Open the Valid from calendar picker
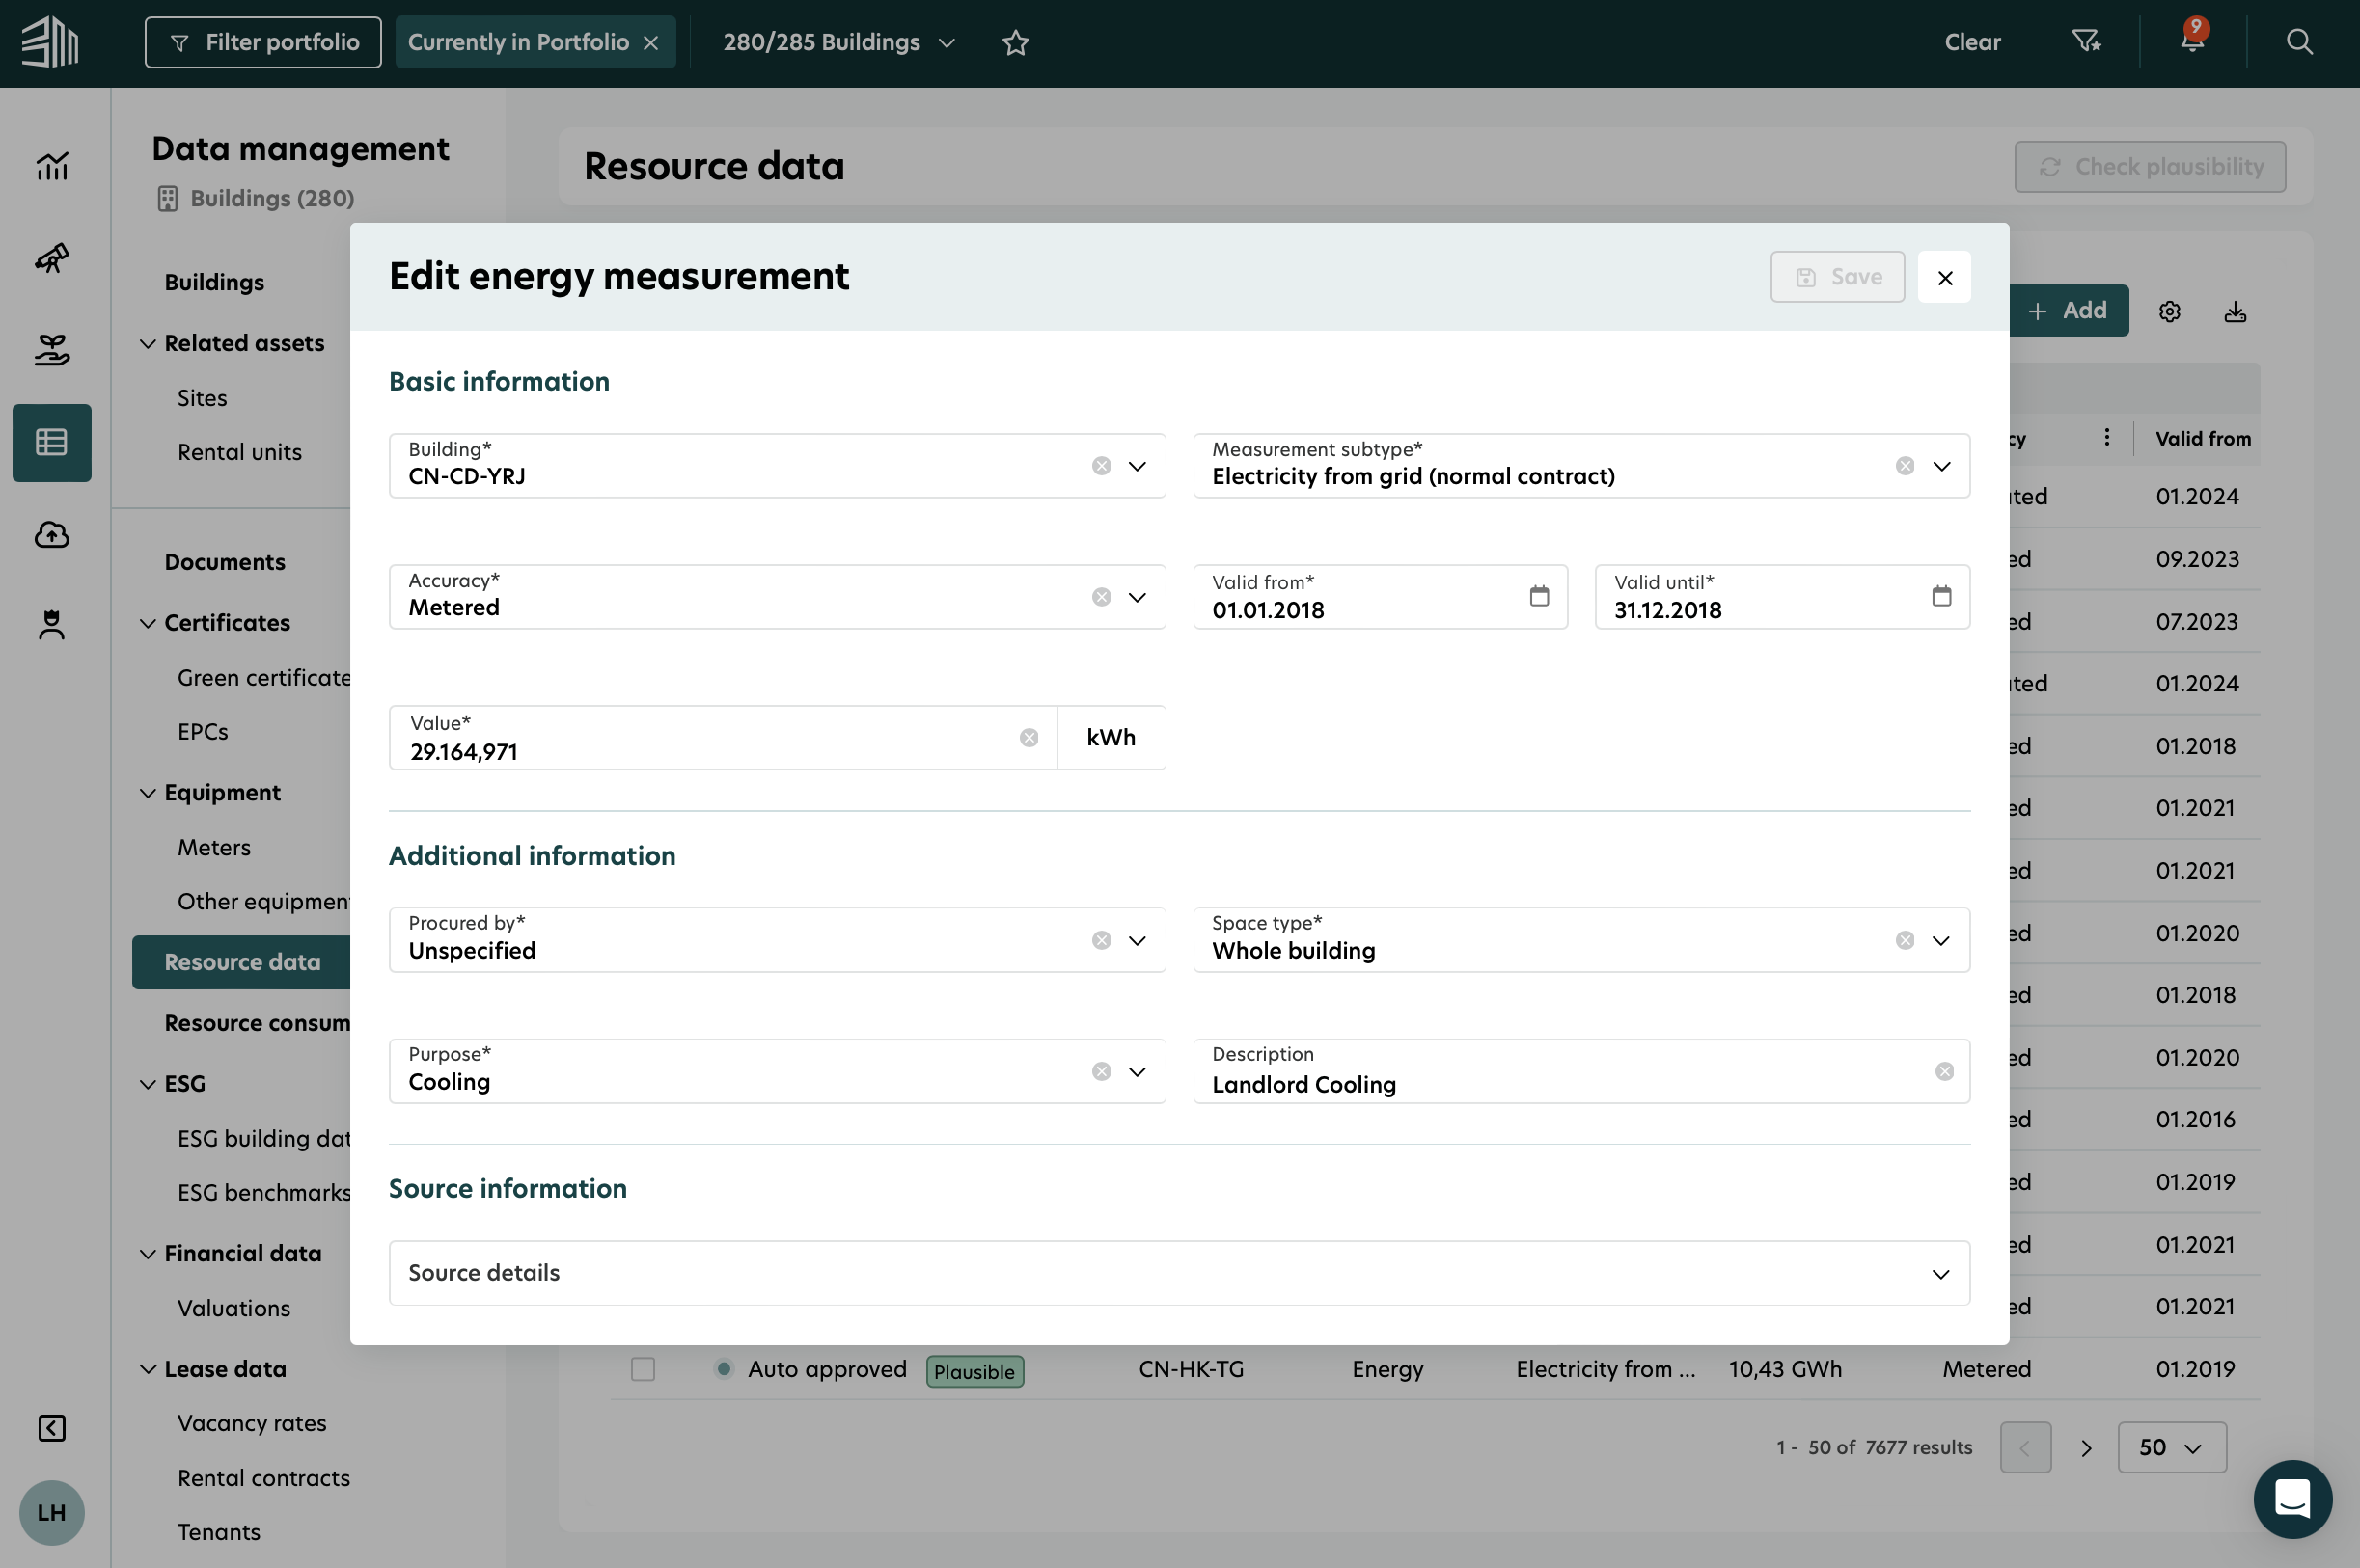This screenshot has width=2360, height=1568. click(x=1539, y=597)
